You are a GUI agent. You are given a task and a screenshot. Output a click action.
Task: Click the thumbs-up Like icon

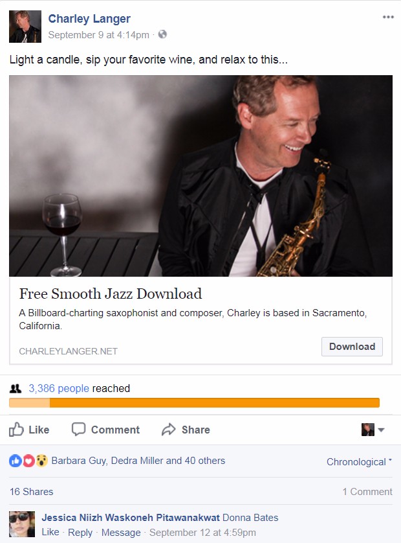(x=16, y=430)
